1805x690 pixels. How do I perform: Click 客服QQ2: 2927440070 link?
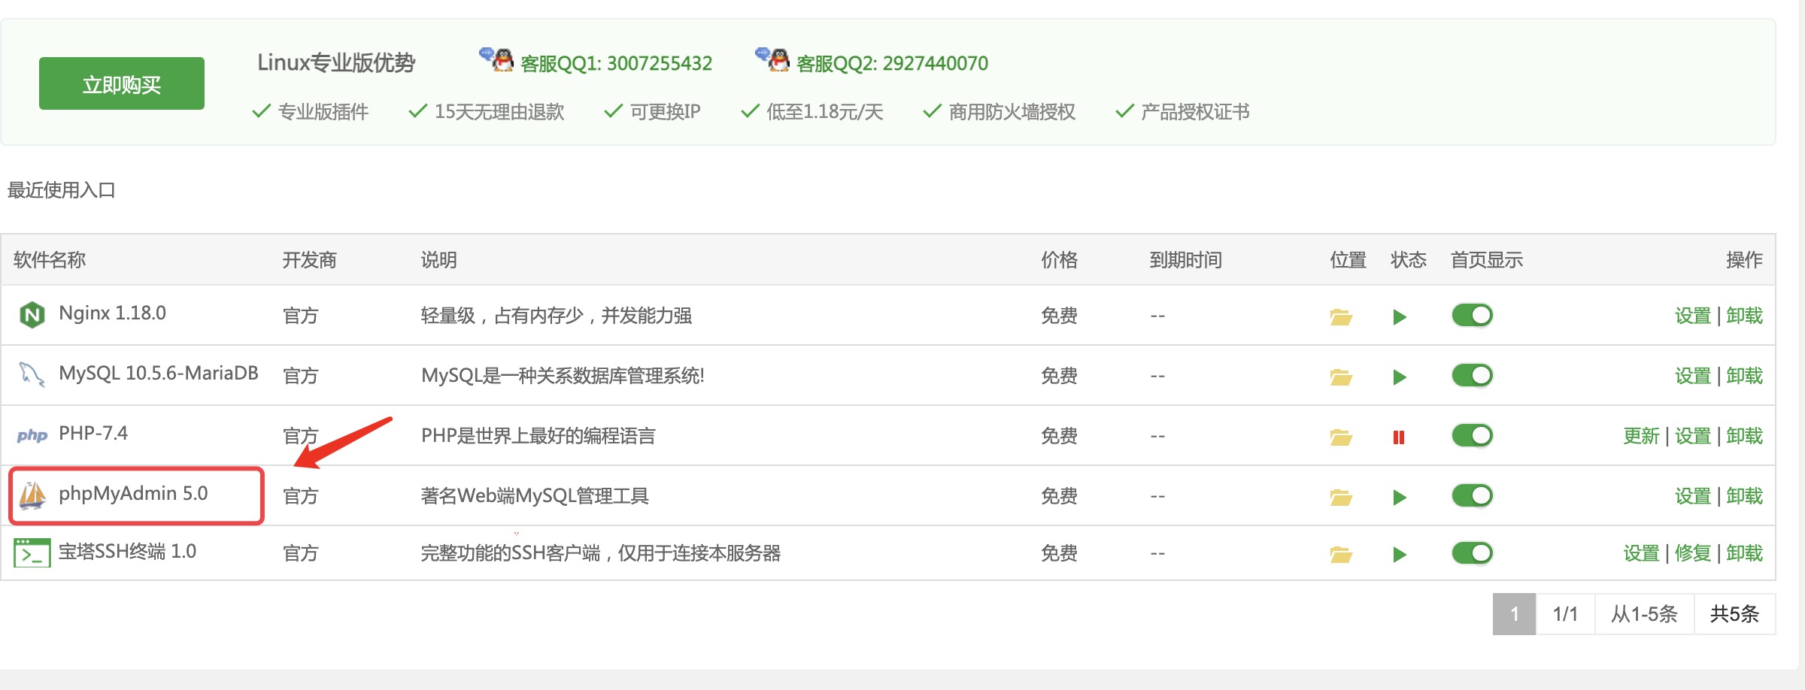pos(892,63)
